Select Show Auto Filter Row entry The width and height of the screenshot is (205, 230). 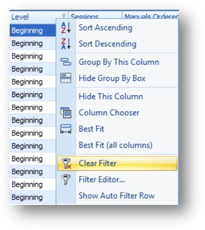117,196
